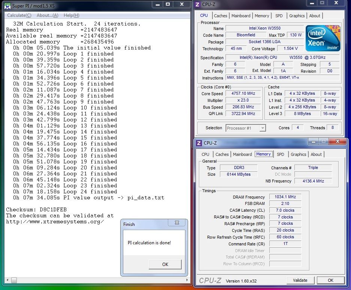Screen dimensions: 351x290
Task: Click the right arrow of Super PI horizontal scrollbar
Action: pyautogui.click(x=187, y=280)
